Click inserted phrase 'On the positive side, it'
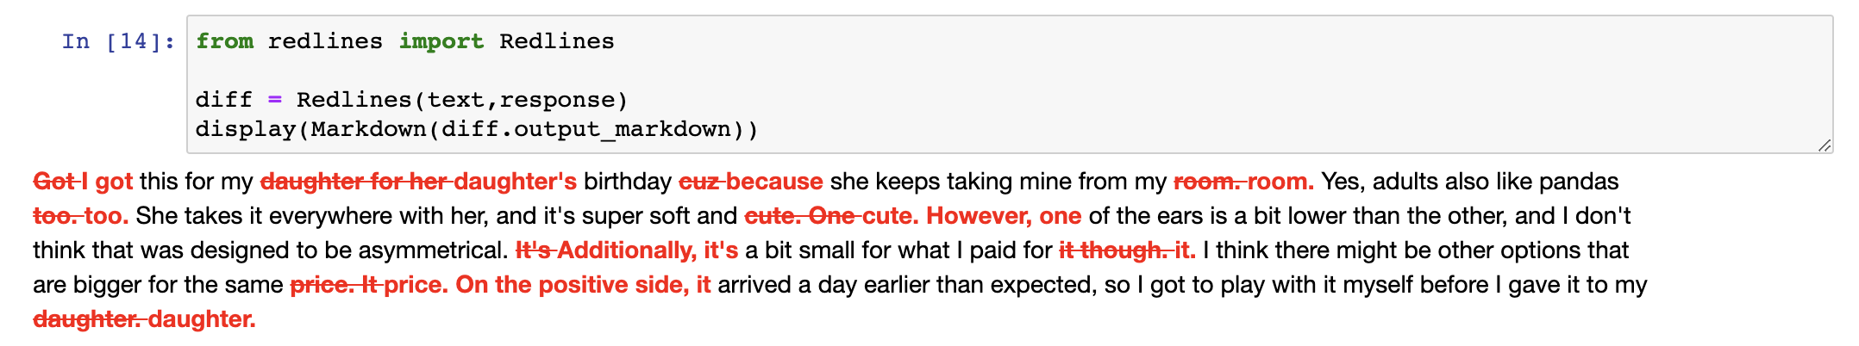Viewport: 1859px width, 346px height. click(x=583, y=285)
